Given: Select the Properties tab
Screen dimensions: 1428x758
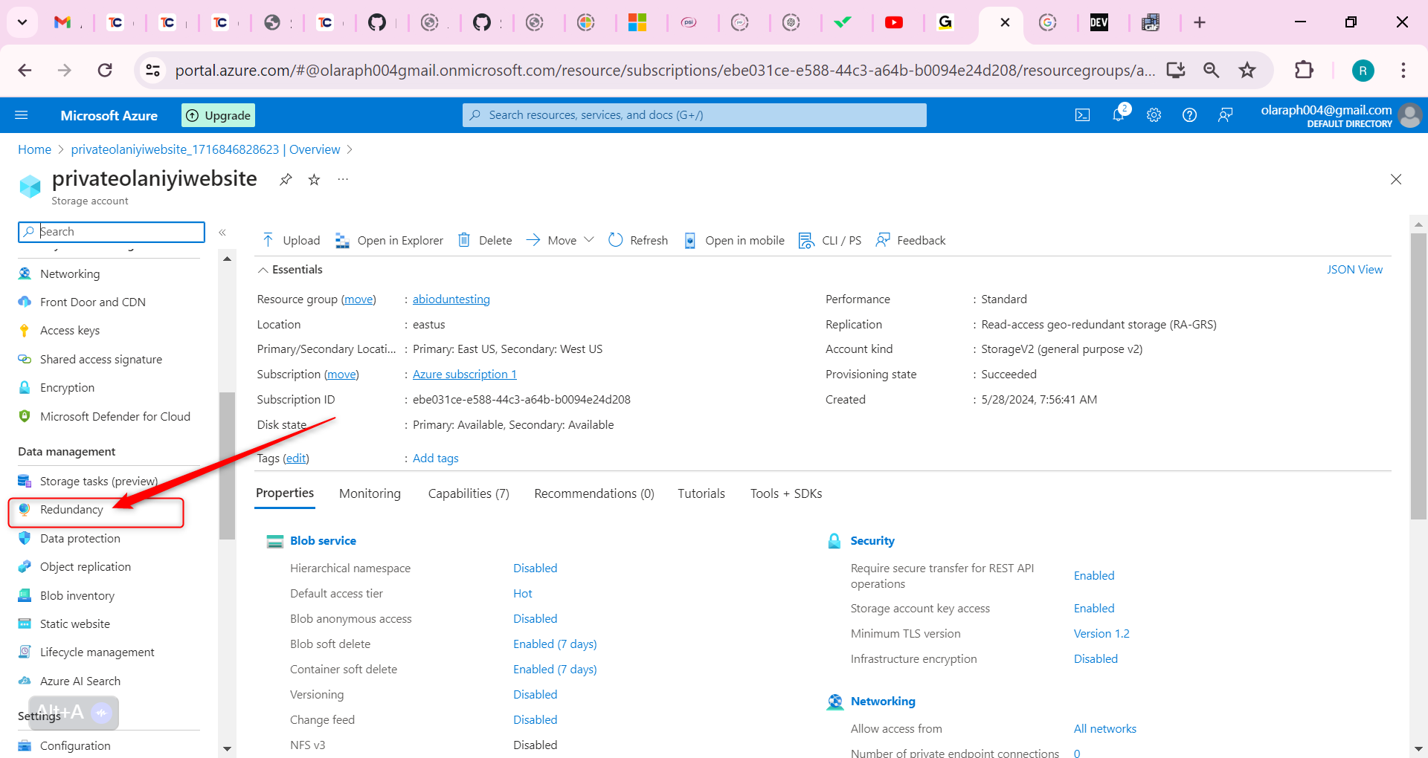Looking at the screenshot, I should tap(285, 493).
